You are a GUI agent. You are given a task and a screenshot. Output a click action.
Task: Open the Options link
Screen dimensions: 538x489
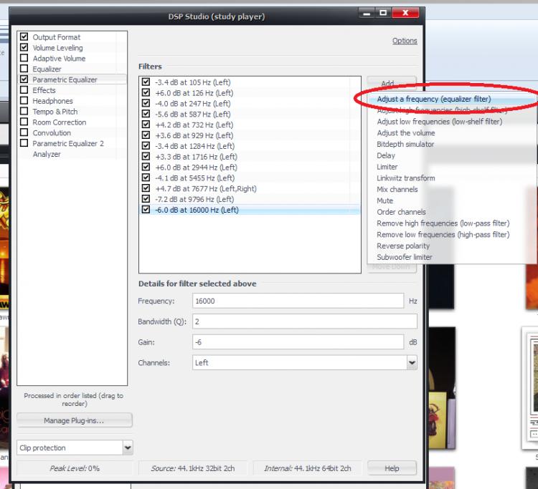tap(405, 41)
